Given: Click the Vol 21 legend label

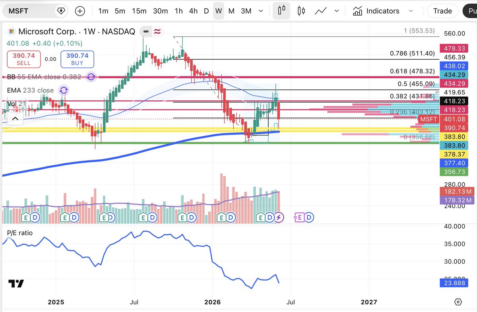Looking at the screenshot, I should tap(17, 104).
